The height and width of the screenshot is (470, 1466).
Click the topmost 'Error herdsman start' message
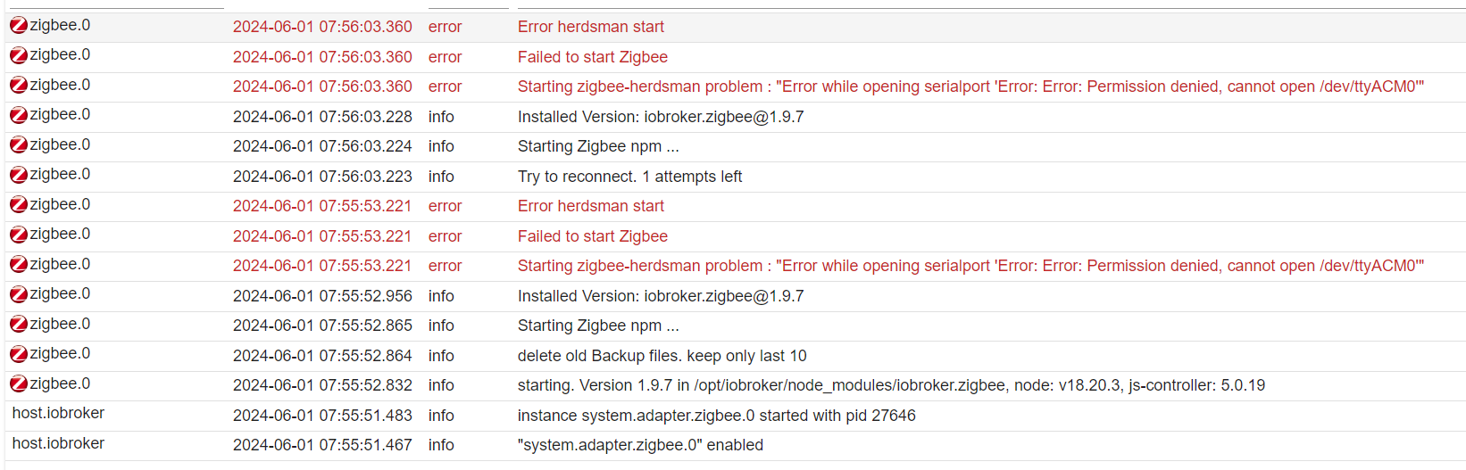click(591, 27)
